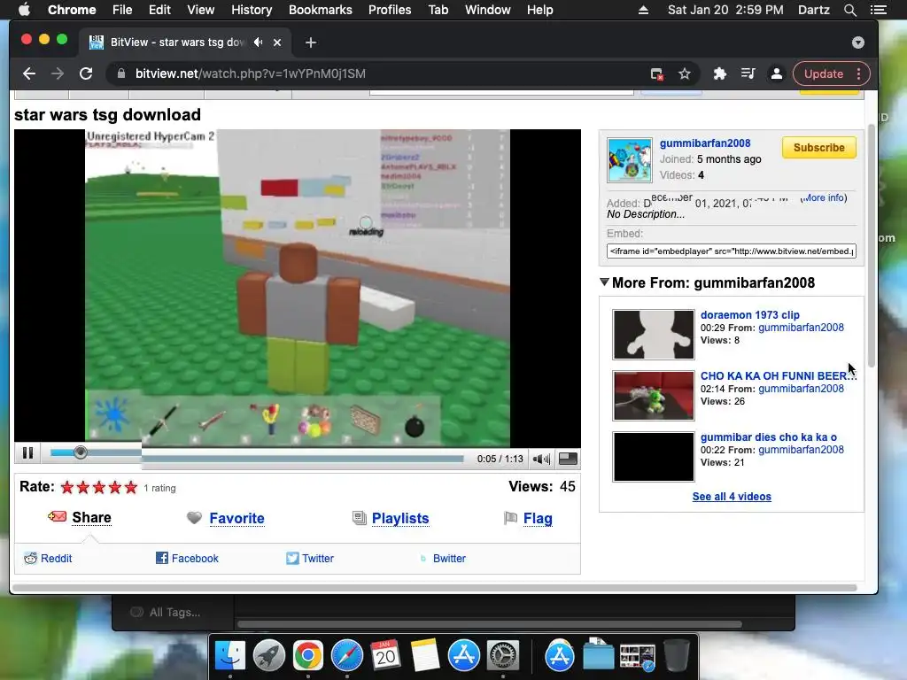Open Spotlight search in menu bar

849,10
